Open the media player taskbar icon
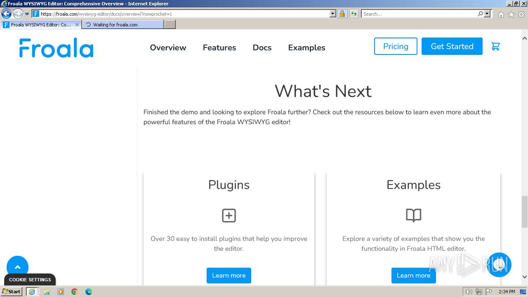Viewport: 528px width, 297px height. click(x=61, y=292)
